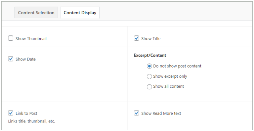The height and width of the screenshot is (131, 254).
Task: Disable the Show Date checkbox box
Action: (11, 59)
